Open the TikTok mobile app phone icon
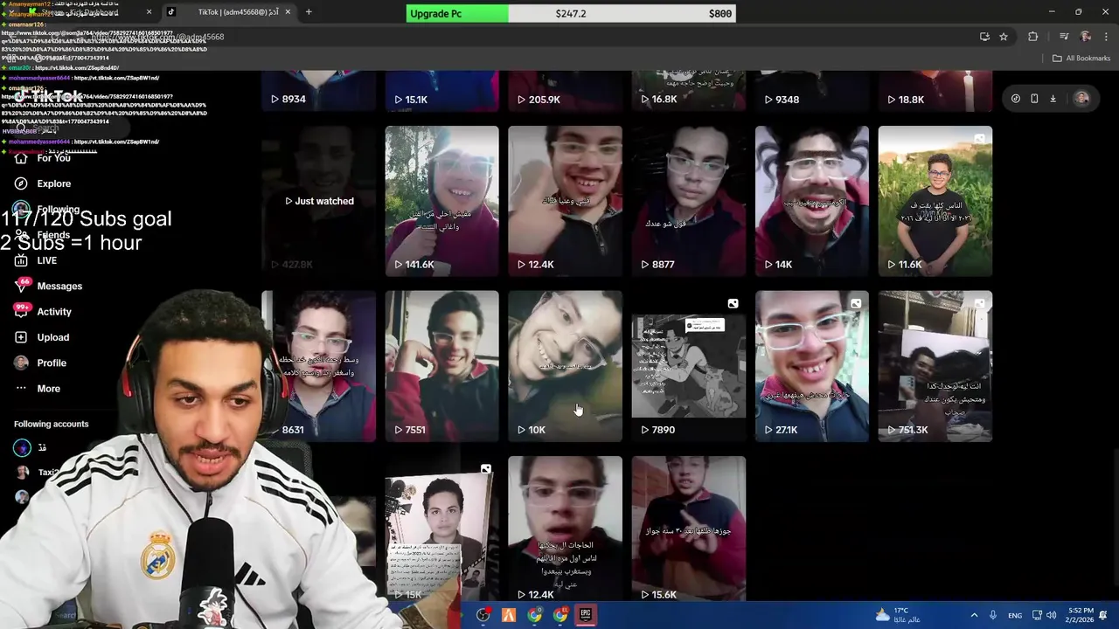 1034,99
